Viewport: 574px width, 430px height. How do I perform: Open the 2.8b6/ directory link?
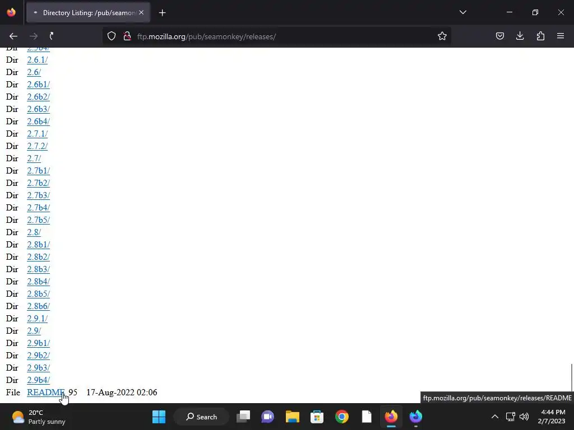(x=39, y=306)
